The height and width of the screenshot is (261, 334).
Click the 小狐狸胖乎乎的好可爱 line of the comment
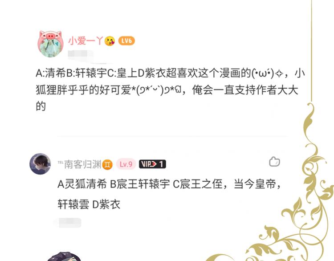[167, 90]
